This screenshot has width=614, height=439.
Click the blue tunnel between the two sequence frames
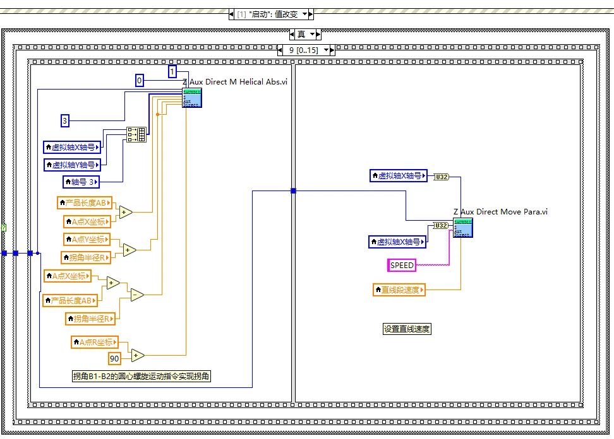293,190
